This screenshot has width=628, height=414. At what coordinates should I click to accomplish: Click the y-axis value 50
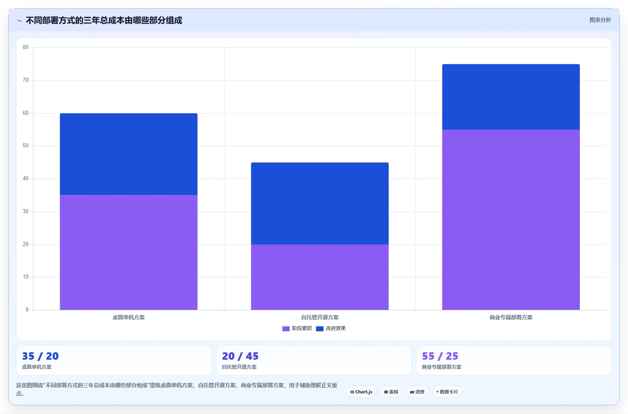pyautogui.click(x=26, y=146)
